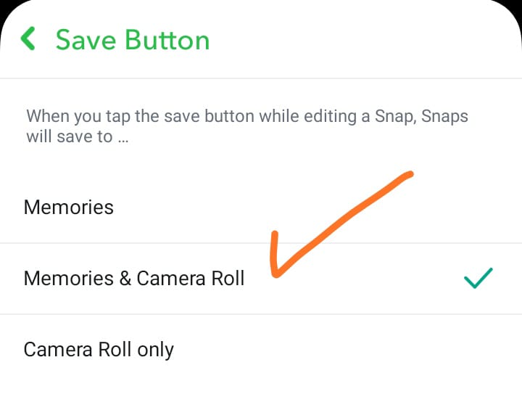The width and height of the screenshot is (522, 410).
Task: Select Camera Roll only option
Action: click(x=261, y=350)
